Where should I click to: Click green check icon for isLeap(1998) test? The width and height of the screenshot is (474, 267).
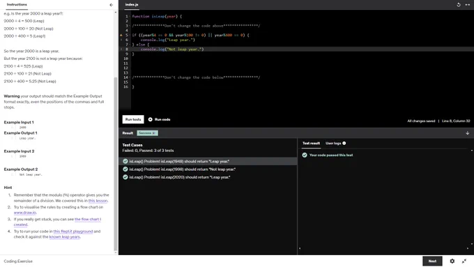pos(125,169)
